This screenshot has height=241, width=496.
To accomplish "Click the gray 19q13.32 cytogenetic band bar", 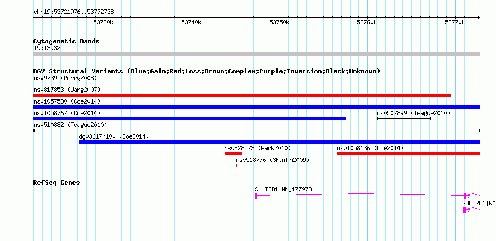I will pyautogui.click(x=256, y=54).
